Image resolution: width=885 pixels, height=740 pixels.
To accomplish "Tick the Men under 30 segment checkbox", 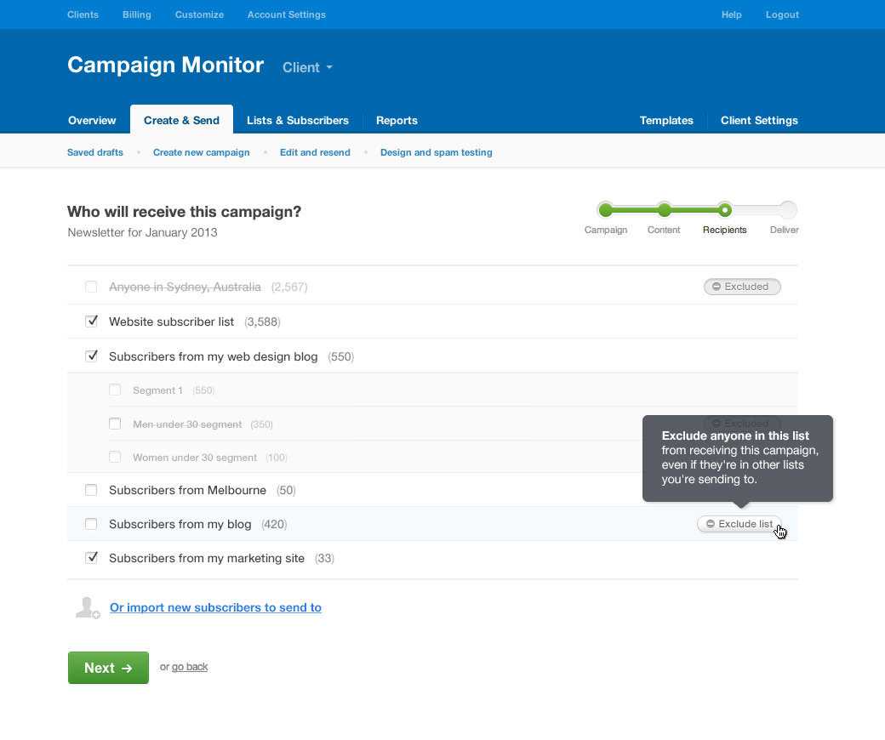I will 115,424.
